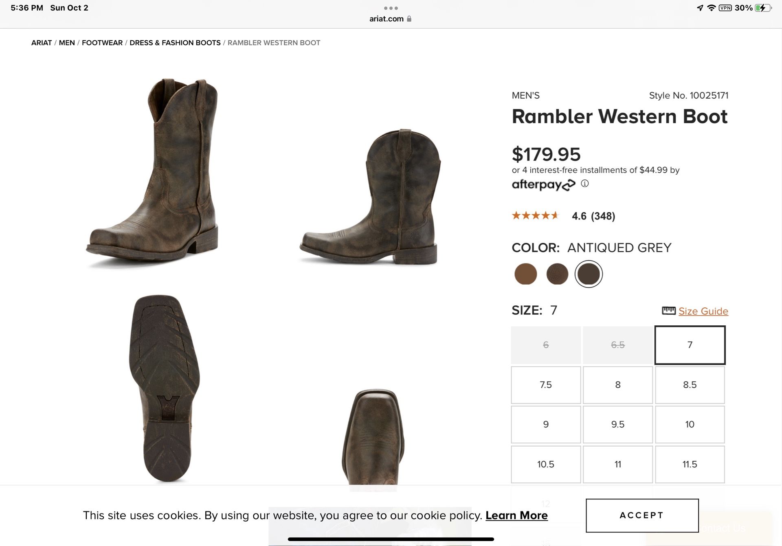The width and height of the screenshot is (782, 546).
Task: Tap the battery indicator in status bar
Action: pos(763,8)
